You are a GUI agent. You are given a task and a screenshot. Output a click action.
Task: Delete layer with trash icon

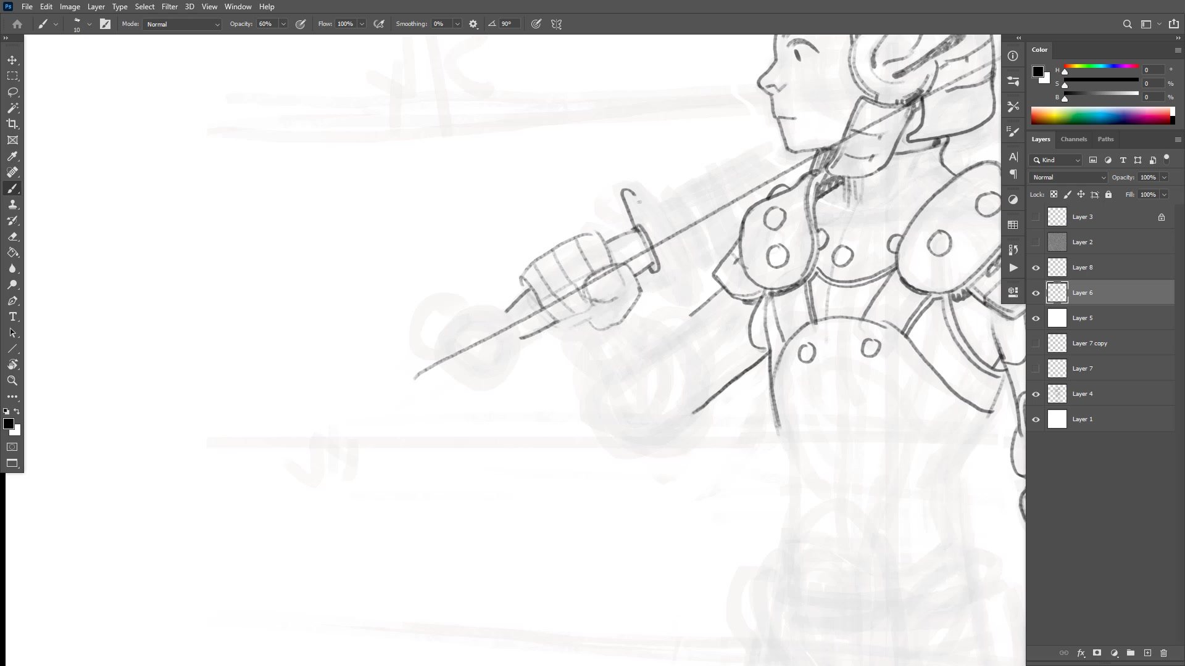click(1164, 653)
